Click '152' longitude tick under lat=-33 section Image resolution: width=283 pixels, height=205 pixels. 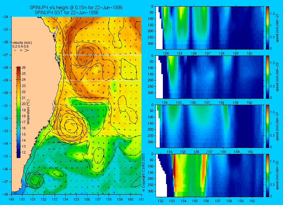[x=160, y=201]
